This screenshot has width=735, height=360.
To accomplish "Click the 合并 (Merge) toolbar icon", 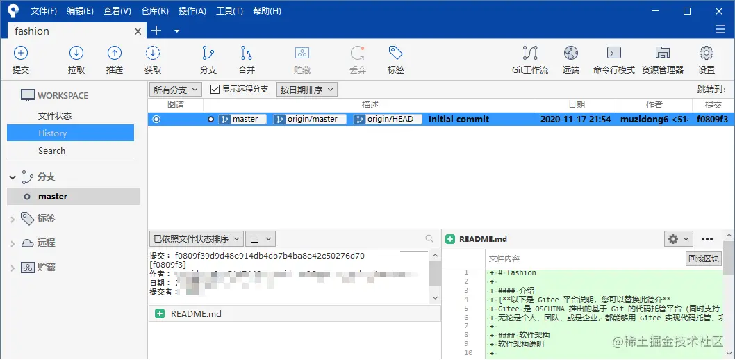I will click(247, 53).
